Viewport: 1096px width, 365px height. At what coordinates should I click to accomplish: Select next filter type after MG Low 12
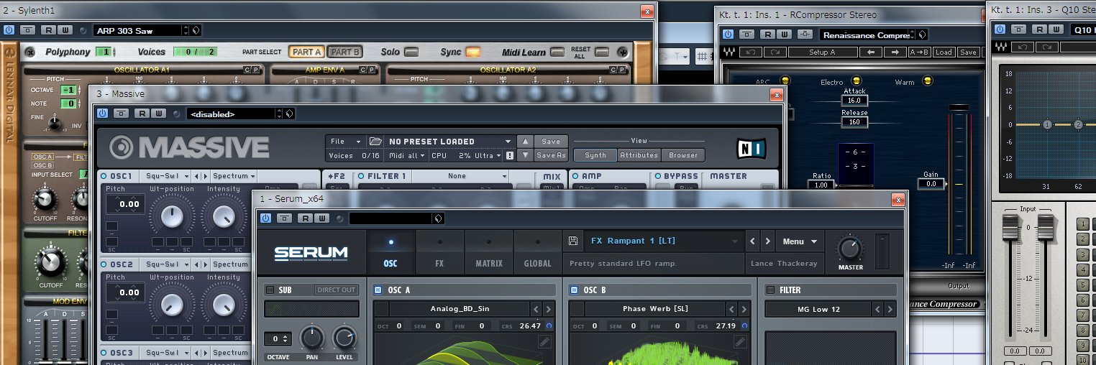click(891, 309)
